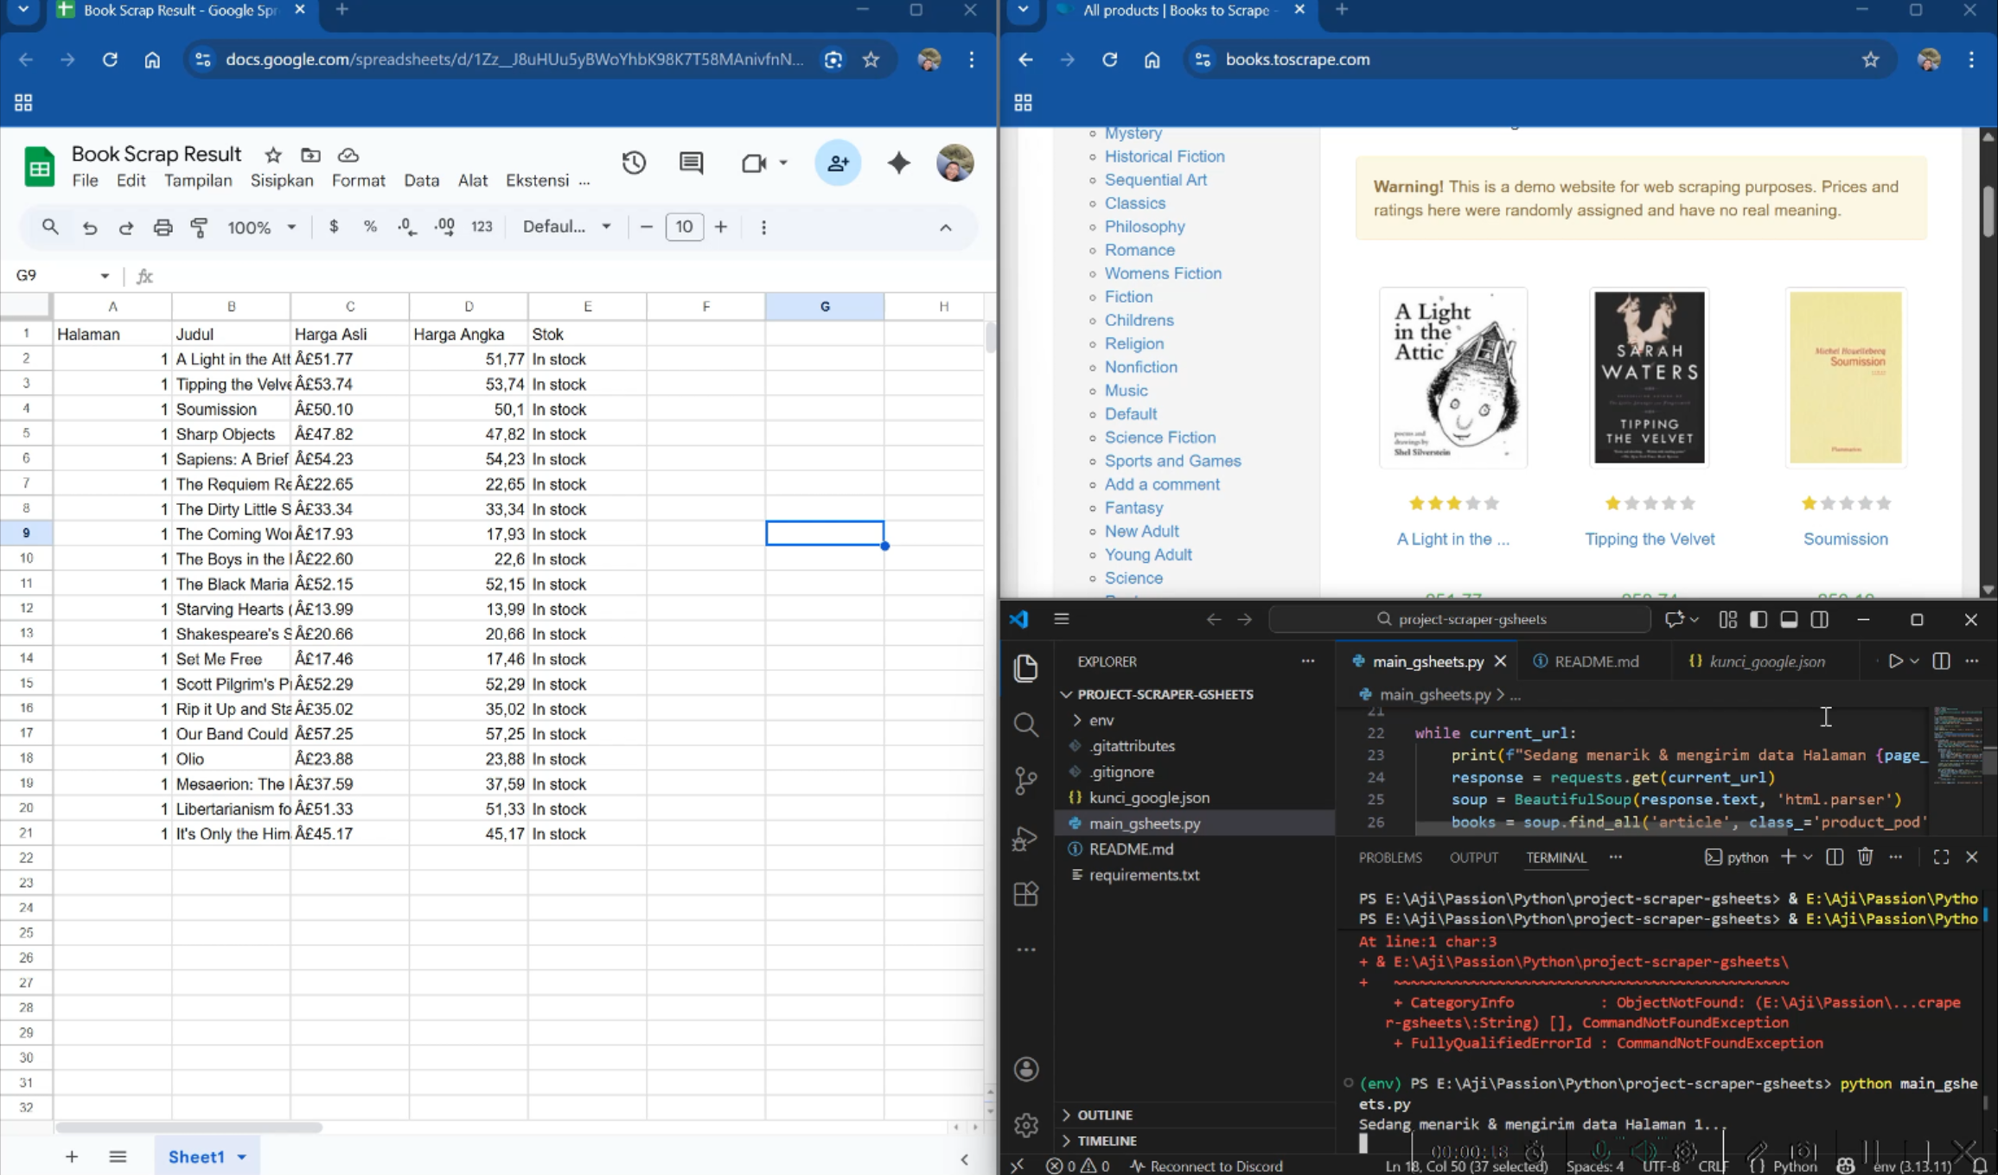
Task: Click the Gemini sparkle icon in Sheets
Action: coord(898,163)
